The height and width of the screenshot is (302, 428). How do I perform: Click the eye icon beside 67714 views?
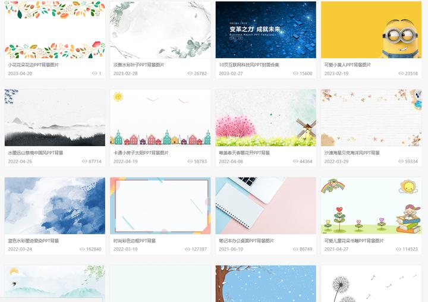84,161
